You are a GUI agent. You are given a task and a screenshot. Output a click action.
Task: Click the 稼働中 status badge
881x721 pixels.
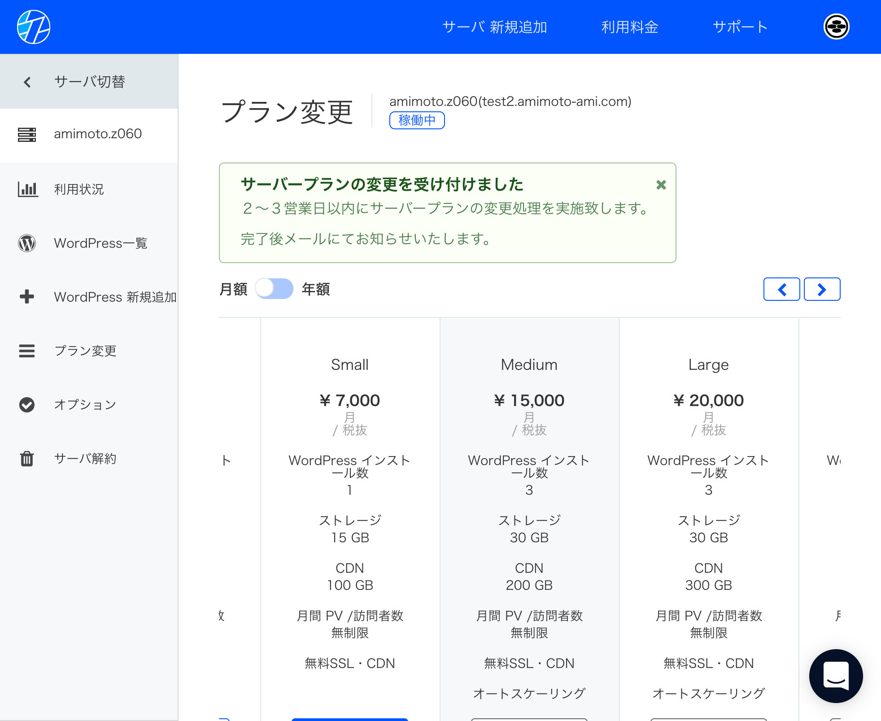tap(417, 120)
